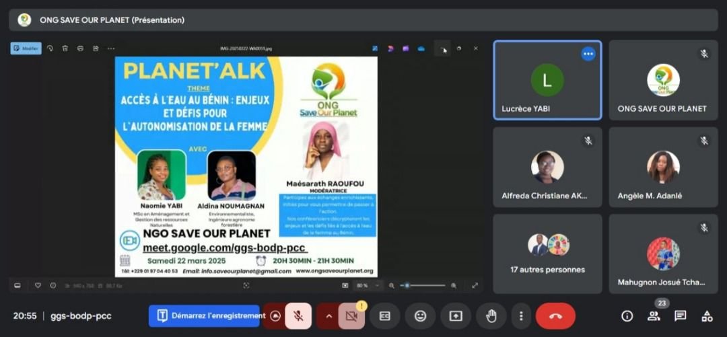Viewport: 727px width, 337px height.
Task: Click the IMG file name in Photos
Action: pos(246,48)
